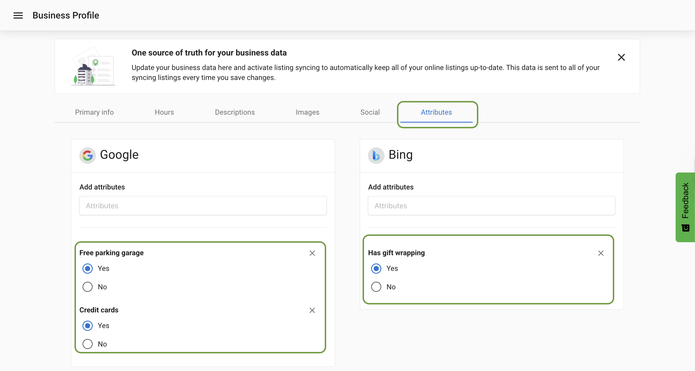Remove the Free parking garage attribute
Viewport: 695px width, 371px height.
tap(312, 253)
